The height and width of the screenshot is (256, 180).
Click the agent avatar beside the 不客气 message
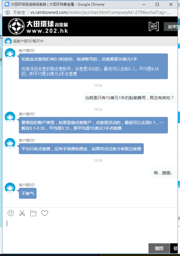pos(10,188)
